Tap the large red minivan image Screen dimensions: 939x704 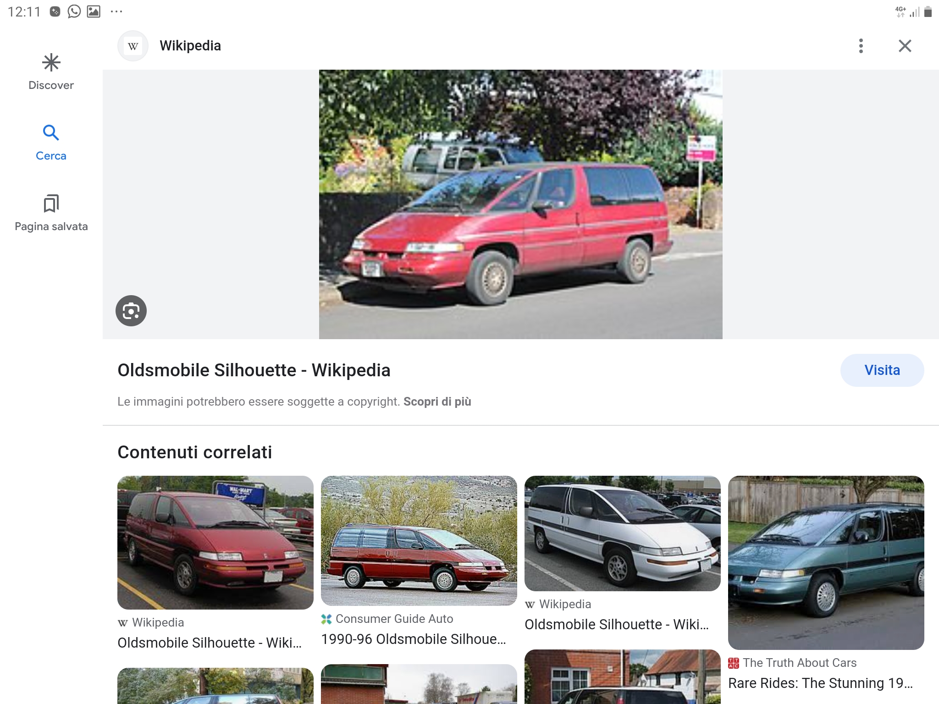point(520,204)
